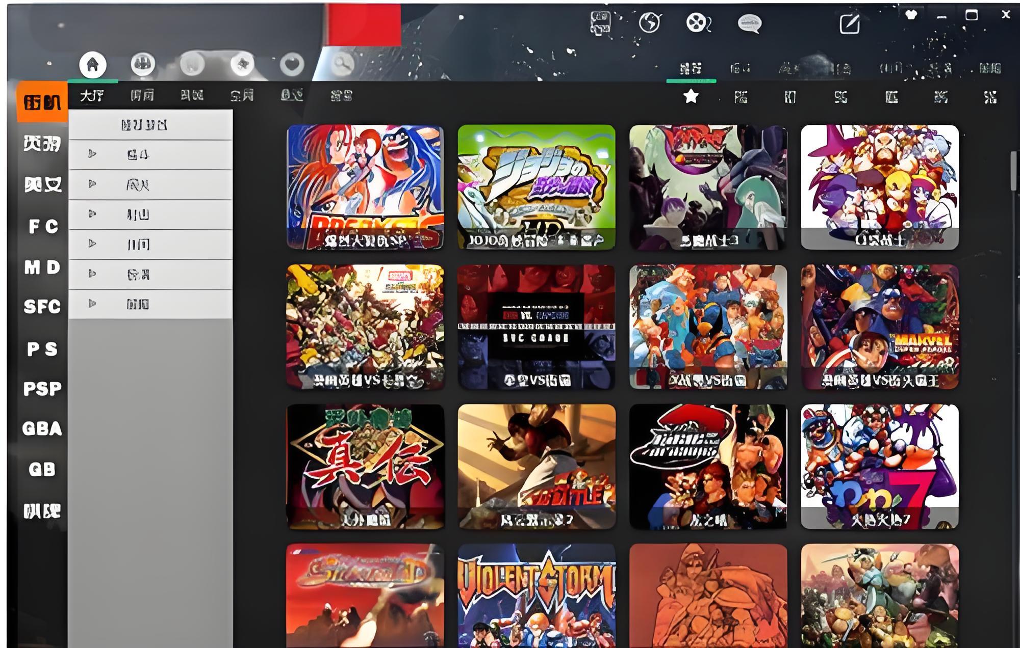Image resolution: width=1020 pixels, height=648 pixels.
Task: Switch to the PSP platform category
Action: tap(42, 389)
